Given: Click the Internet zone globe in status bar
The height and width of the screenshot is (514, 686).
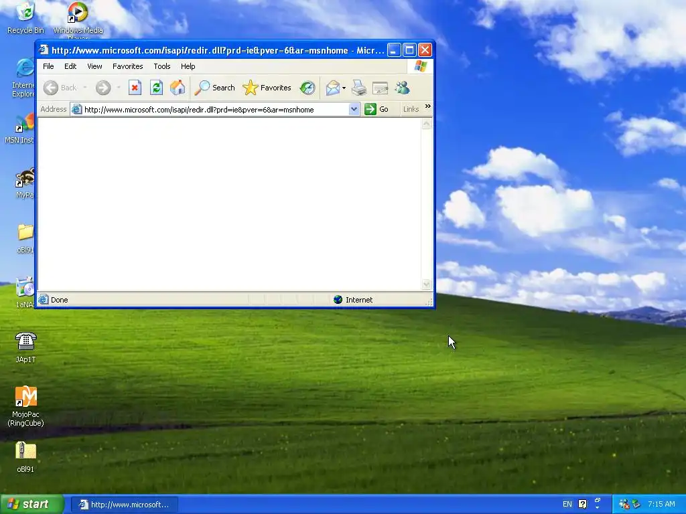Looking at the screenshot, I should click(x=338, y=299).
